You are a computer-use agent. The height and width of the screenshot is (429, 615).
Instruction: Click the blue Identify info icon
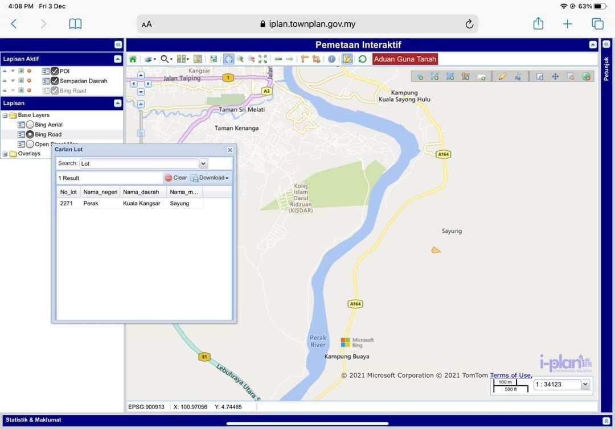click(x=331, y=59)
